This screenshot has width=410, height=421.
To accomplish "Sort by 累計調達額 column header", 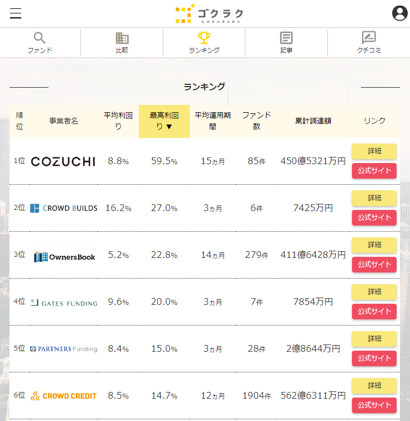I will (x=313, y=121).
